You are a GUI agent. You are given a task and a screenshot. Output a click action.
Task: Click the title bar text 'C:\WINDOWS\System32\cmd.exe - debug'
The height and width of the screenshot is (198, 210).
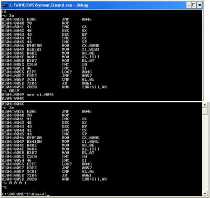point(49,5)
